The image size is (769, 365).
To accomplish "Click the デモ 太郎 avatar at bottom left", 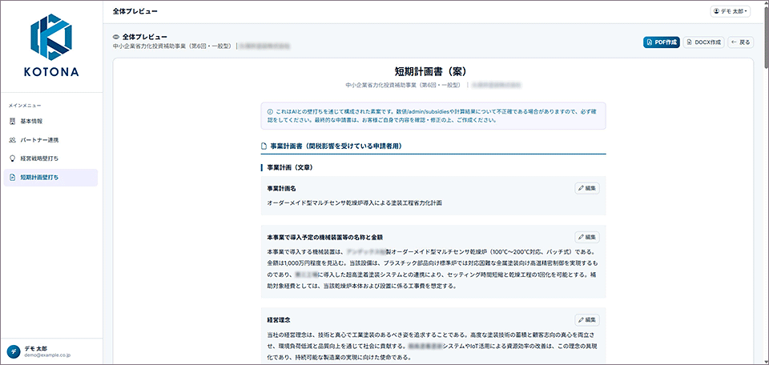I will point(13,351).
